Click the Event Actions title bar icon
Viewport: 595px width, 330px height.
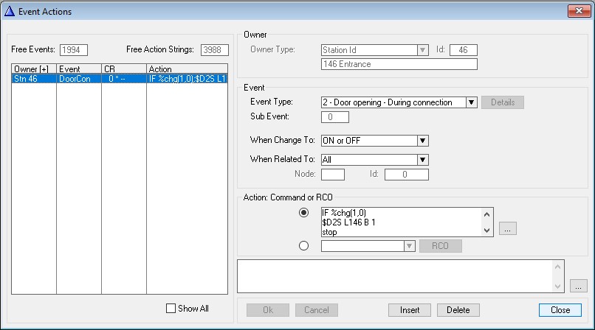coord(10,11)
